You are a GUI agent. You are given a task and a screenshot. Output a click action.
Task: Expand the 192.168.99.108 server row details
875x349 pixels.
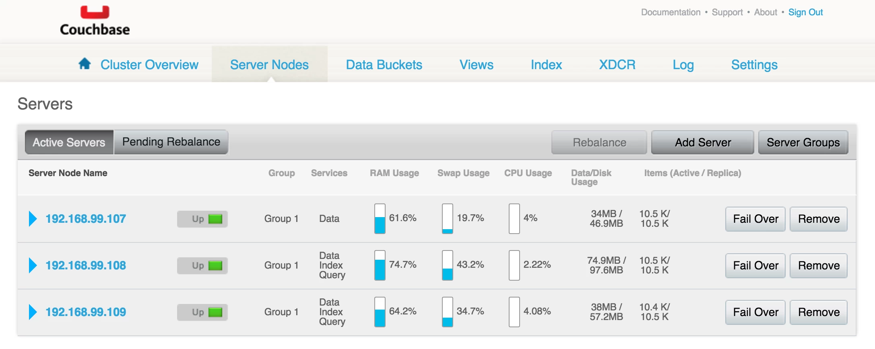tap(33, 265)
